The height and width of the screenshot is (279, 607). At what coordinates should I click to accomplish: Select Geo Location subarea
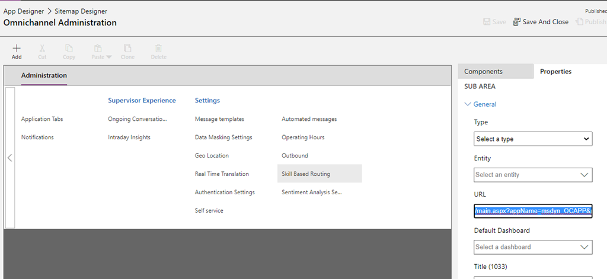click(212, 156)
